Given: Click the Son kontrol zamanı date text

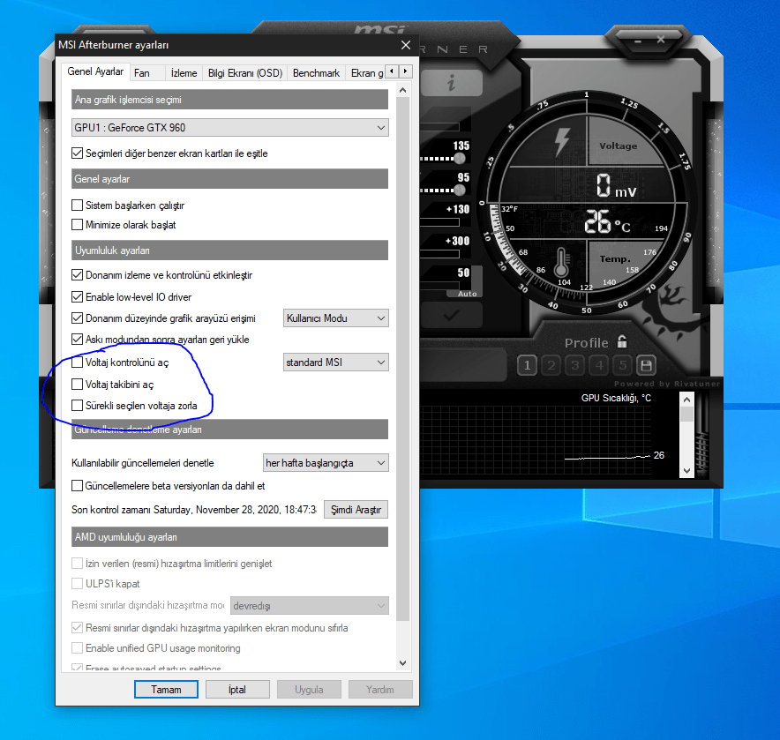Looking at the screenshot, I should point(193,510).
